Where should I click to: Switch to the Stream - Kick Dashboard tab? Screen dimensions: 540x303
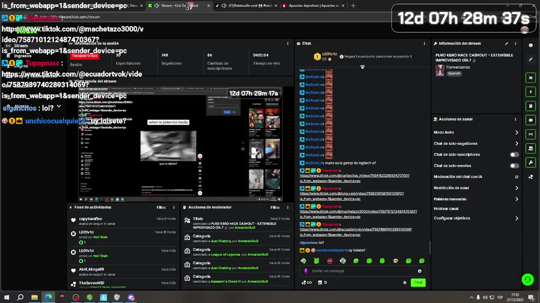click(179, 6)
